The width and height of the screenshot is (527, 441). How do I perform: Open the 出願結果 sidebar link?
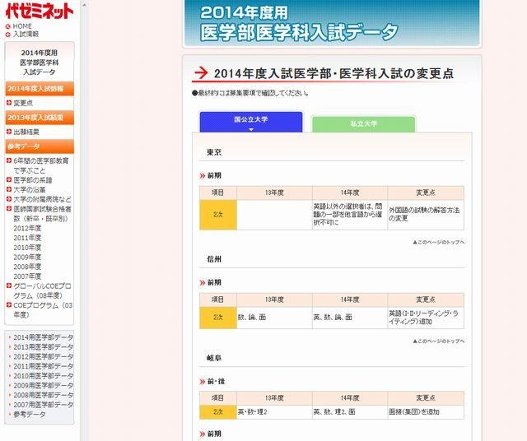point(26,132)
